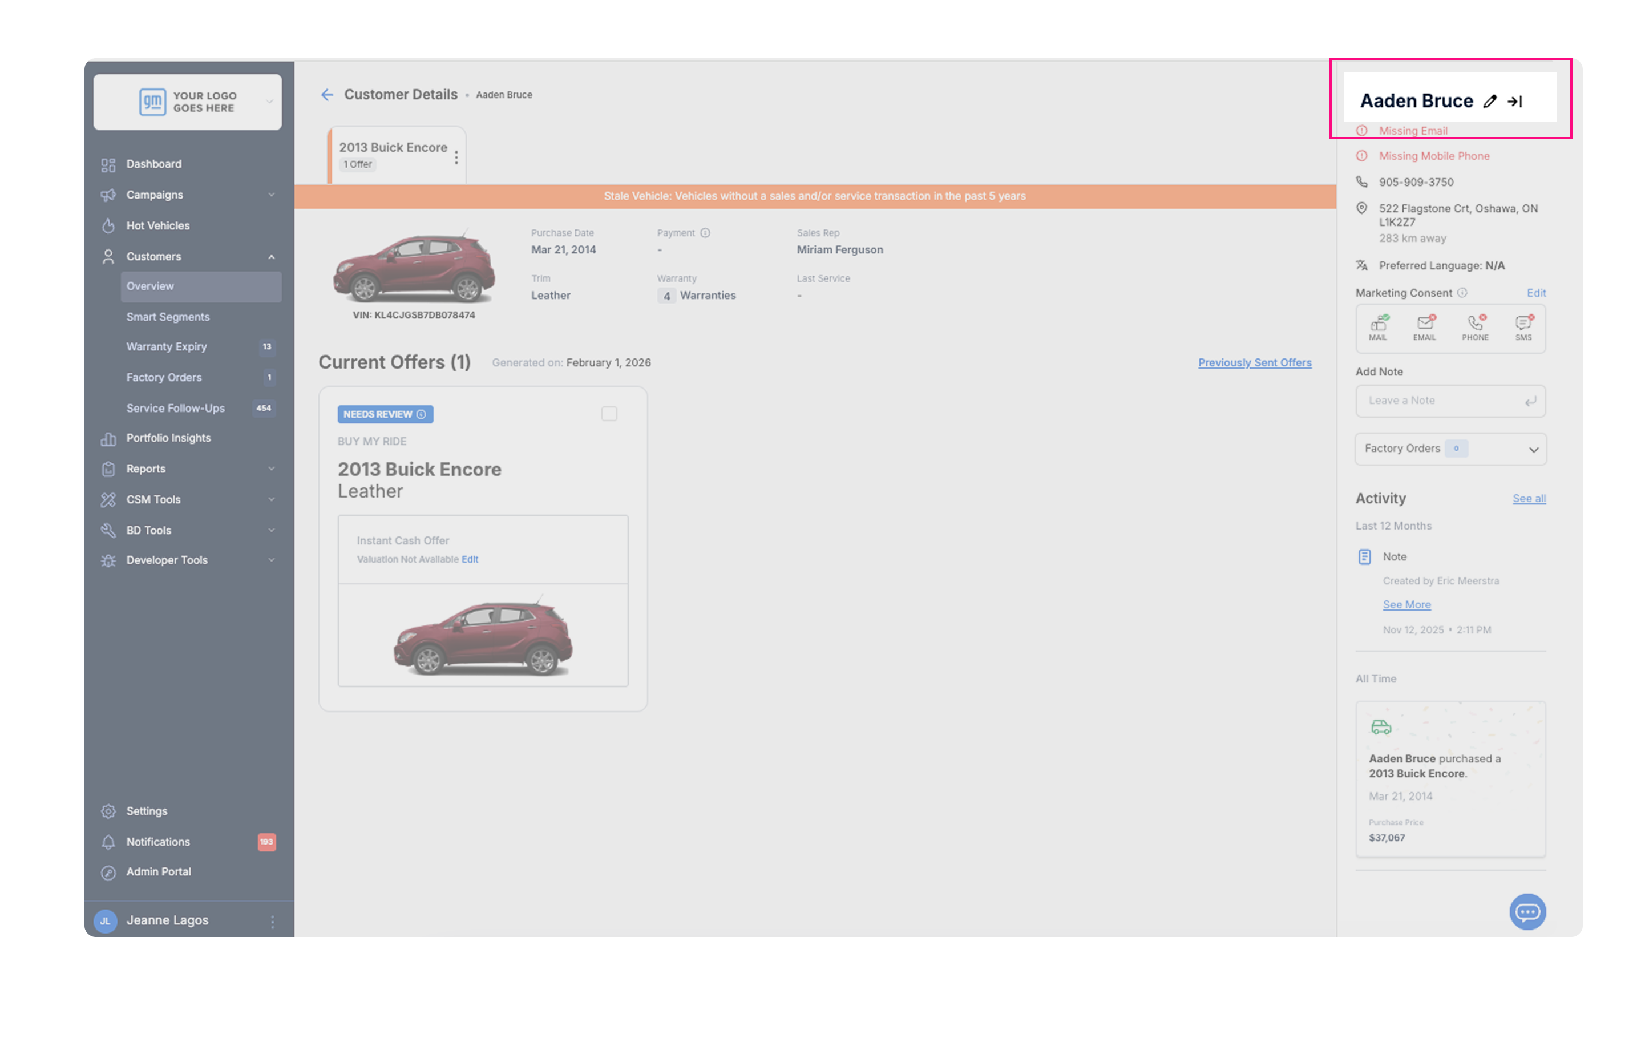Click the Buick Encore image in the offer card

point(483,636)
